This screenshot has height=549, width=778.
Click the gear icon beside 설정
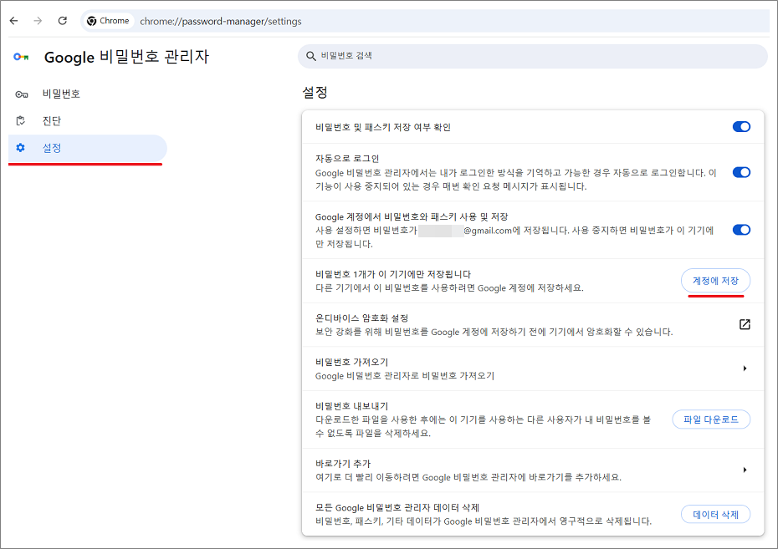(20, 148)
